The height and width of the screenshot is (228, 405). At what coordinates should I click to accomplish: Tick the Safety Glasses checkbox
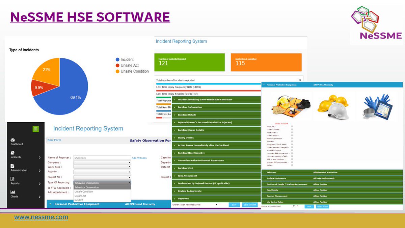click(292, 130)
